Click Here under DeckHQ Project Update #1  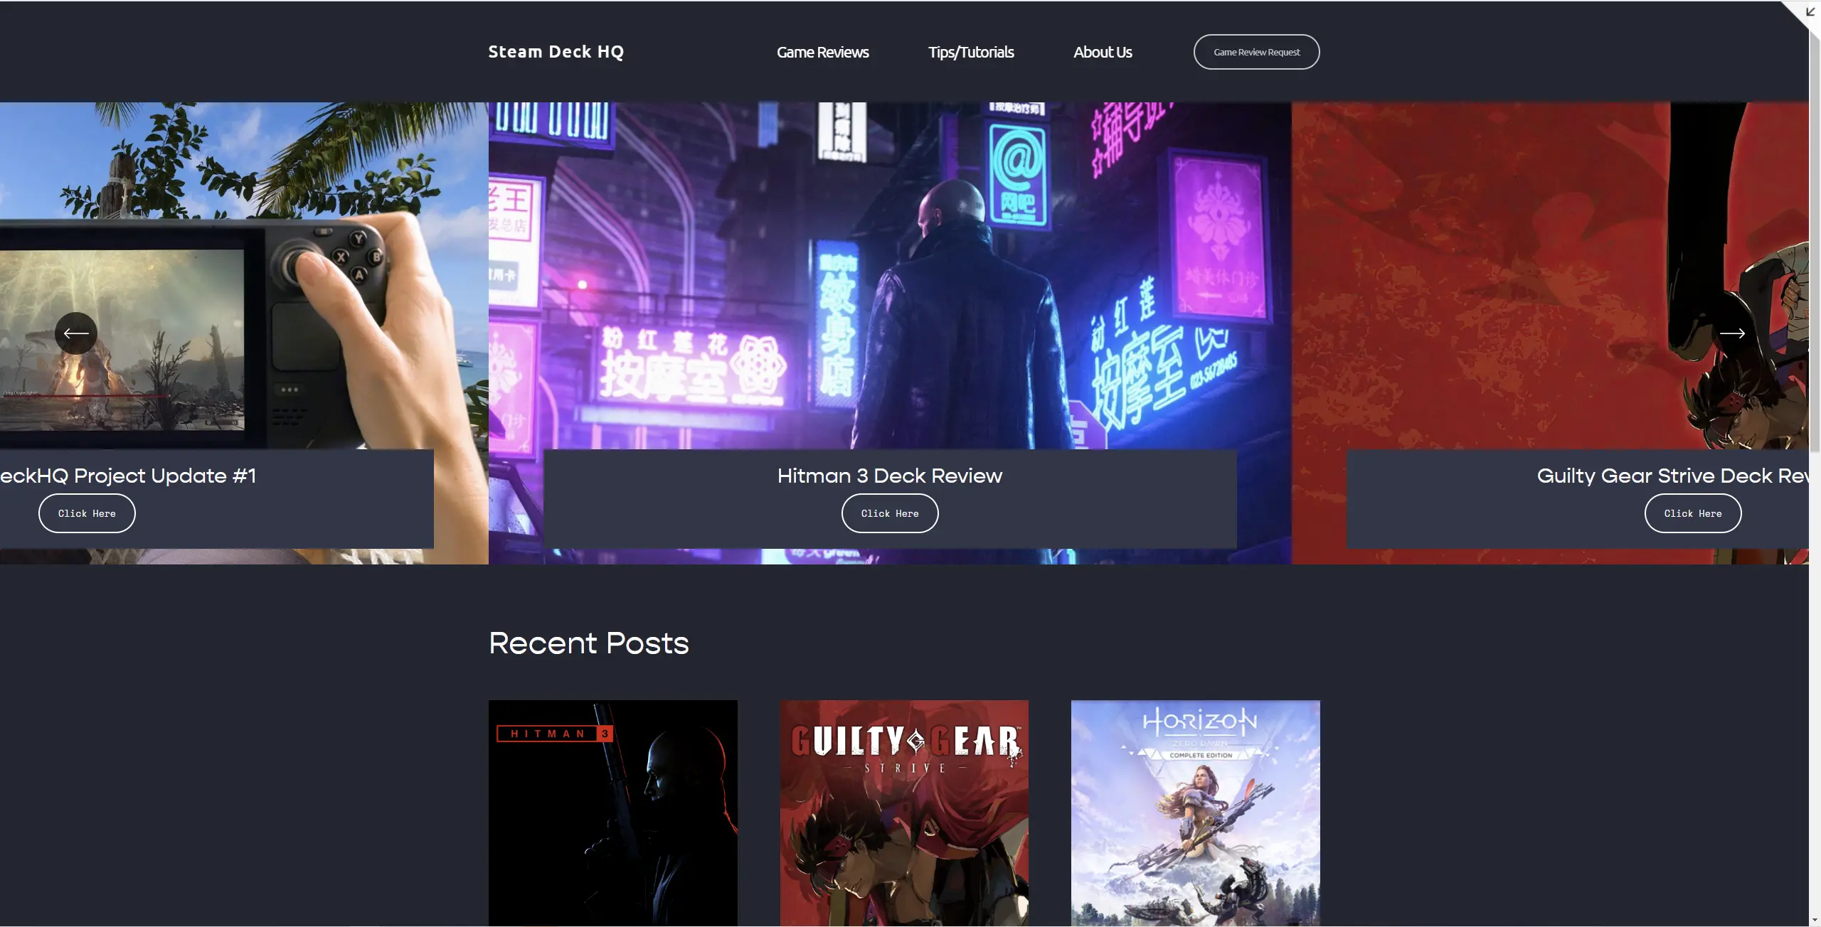[x=87, y=513]
